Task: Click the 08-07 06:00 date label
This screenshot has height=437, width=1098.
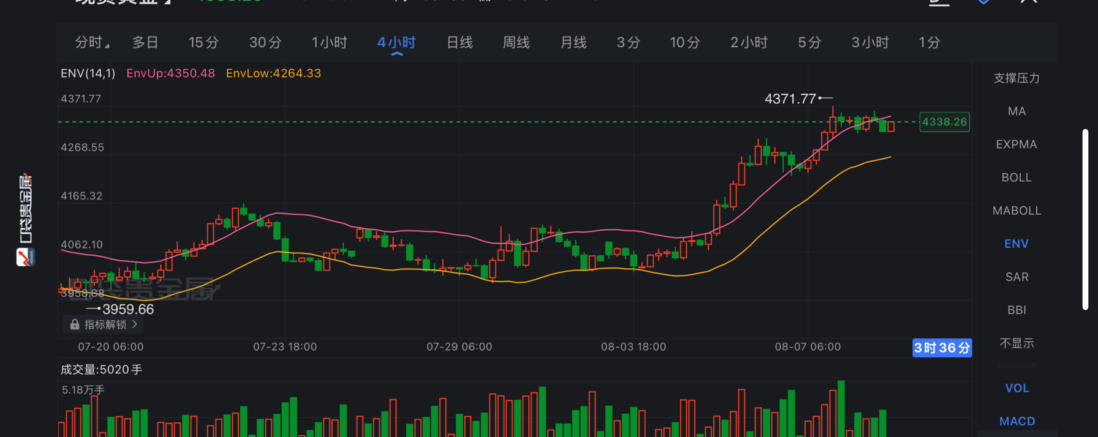Action: click(808, 346)
